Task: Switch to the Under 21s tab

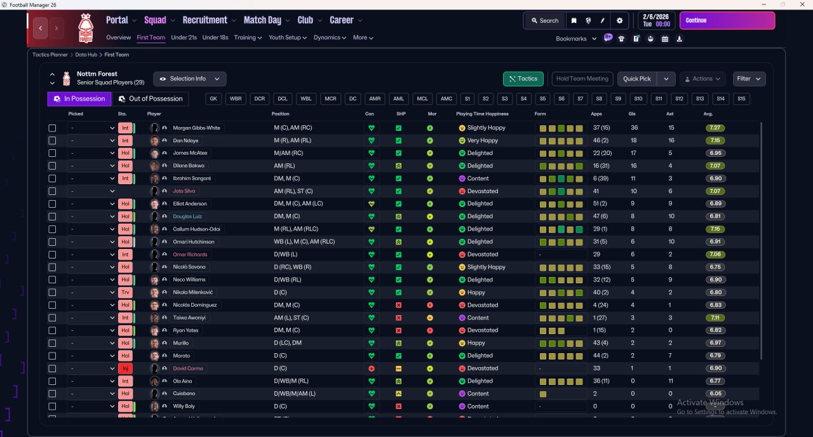Action: 184,37
